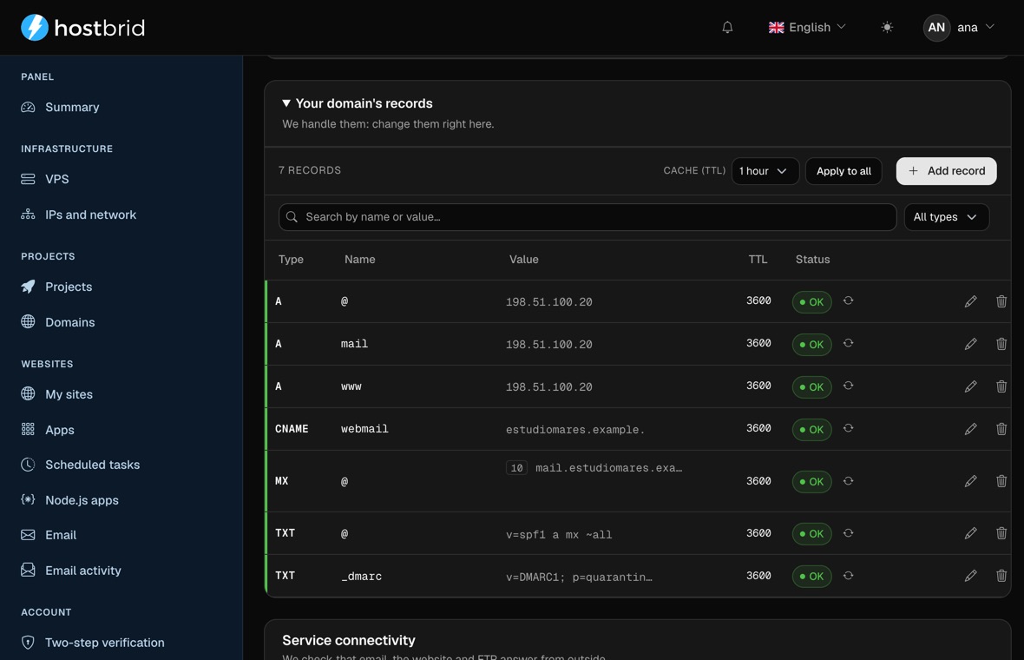Image resolution: width=1024 pixels, height=660 pixels.
Task: Delete the MX @ record
Action: coord(1001,481)
